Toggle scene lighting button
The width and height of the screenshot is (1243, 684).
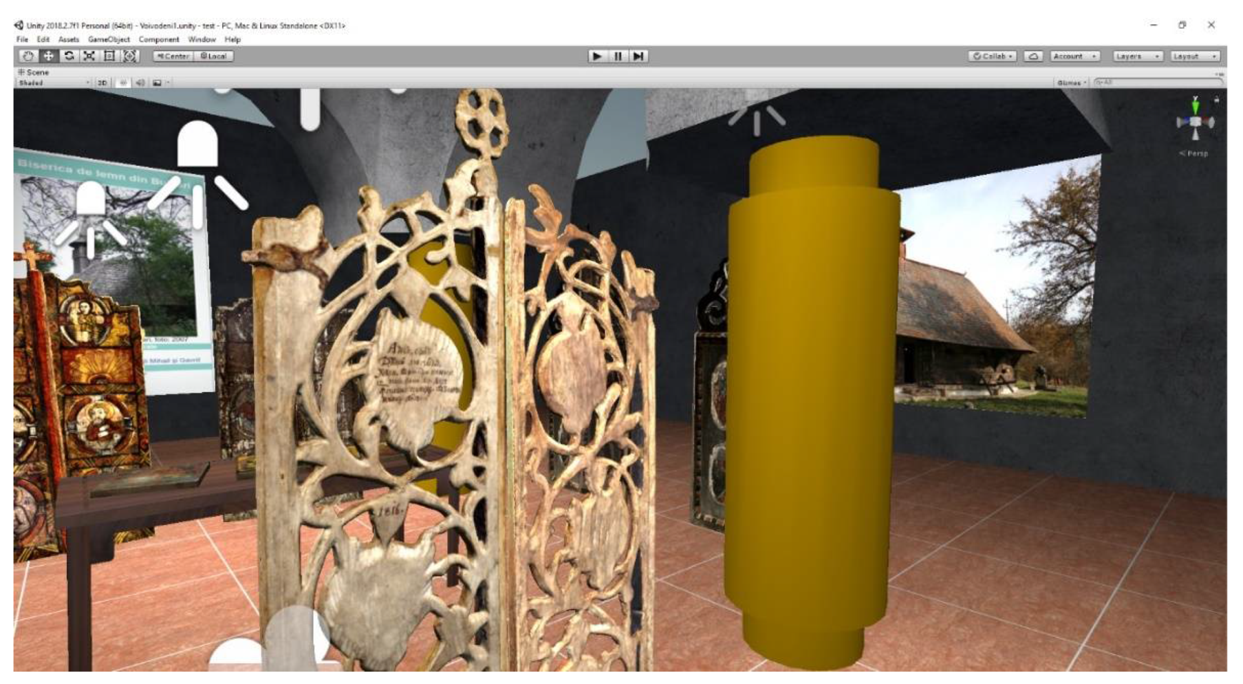tap(122, 83)
